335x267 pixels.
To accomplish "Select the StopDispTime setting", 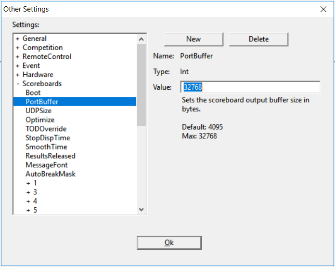I will pyautogui.click(x=48, y=138).
